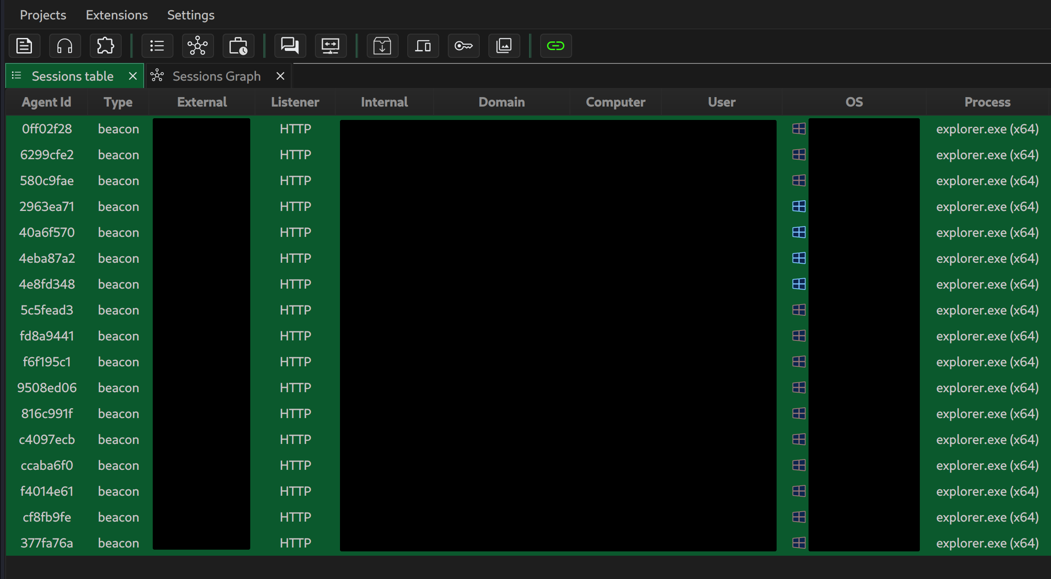Close the Sessions table tab
The width and height of the screenshot is (1051, 579).
click(133, 76)
